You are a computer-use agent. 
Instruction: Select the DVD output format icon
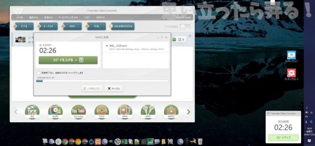pos(102,112)
